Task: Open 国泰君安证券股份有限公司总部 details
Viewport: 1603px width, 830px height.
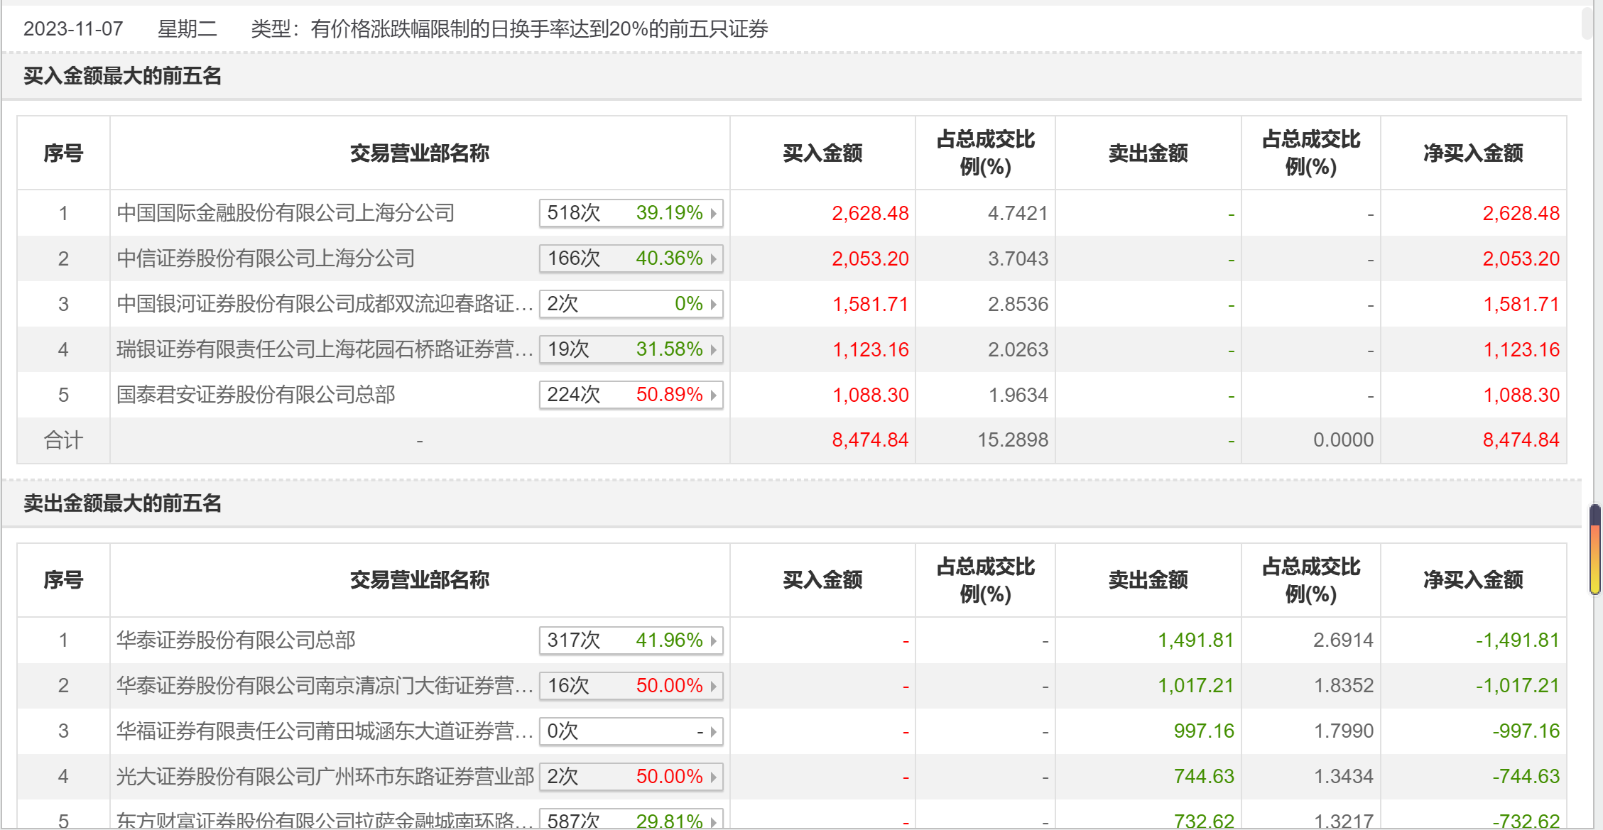Action: [x=256, y=395]
